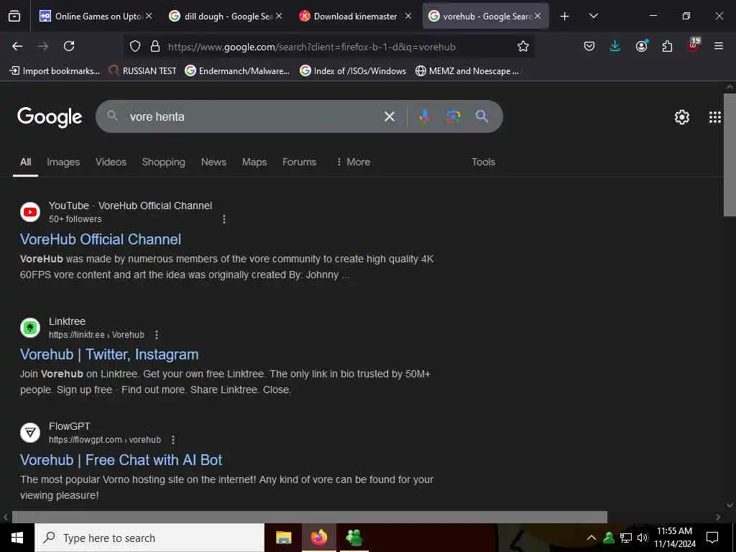The image size is (736, 552).
Task: Open options menu for the YouTube result
Action: pos(224,219)
